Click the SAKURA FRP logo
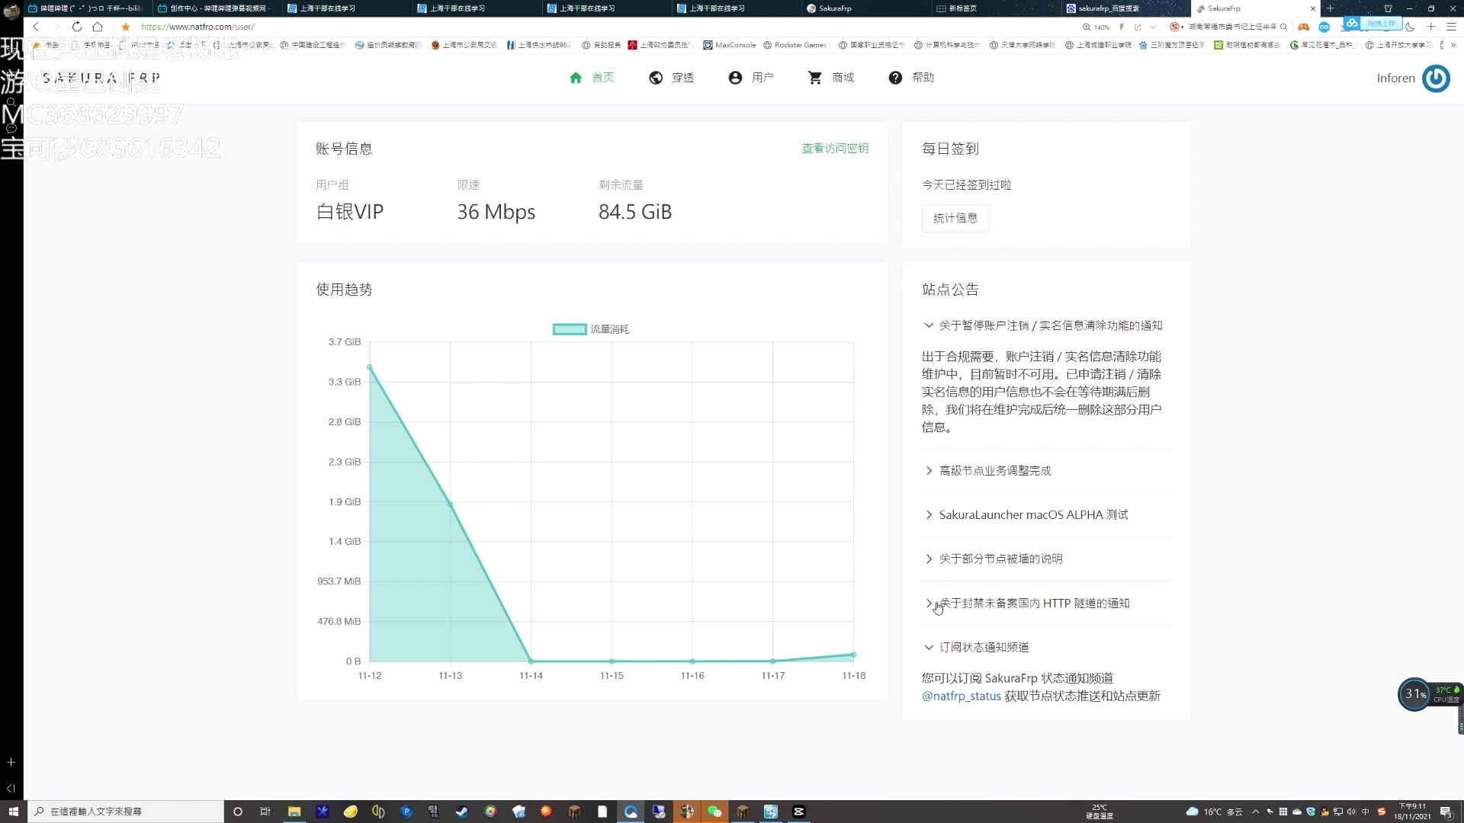Image resolution: width=1464 pixels, height=823 pixels. (101, 78)
